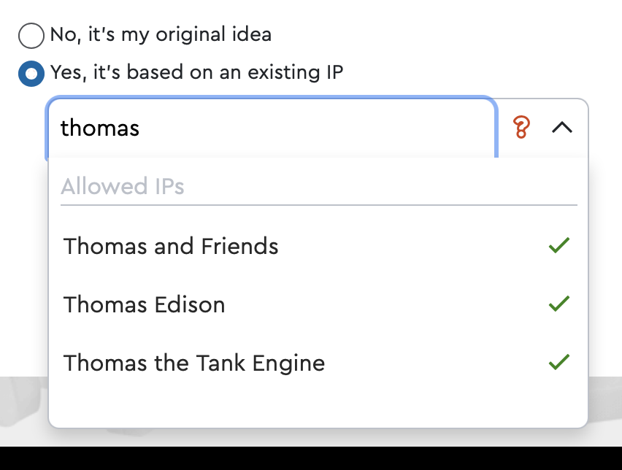This screenshot has width=622, height=470.
Task: Click the red question mark help icon
Action: 521,127
